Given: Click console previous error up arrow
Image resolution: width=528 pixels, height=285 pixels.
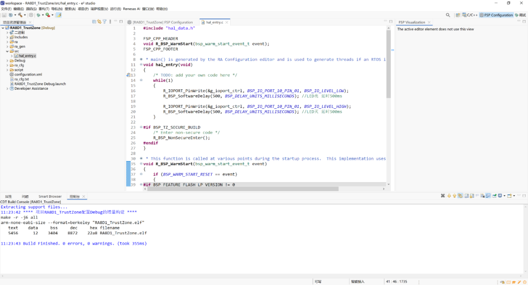Looking at the screenshot, I should [x=454, y=196].
